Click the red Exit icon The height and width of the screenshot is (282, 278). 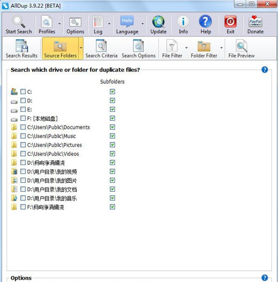231,22
